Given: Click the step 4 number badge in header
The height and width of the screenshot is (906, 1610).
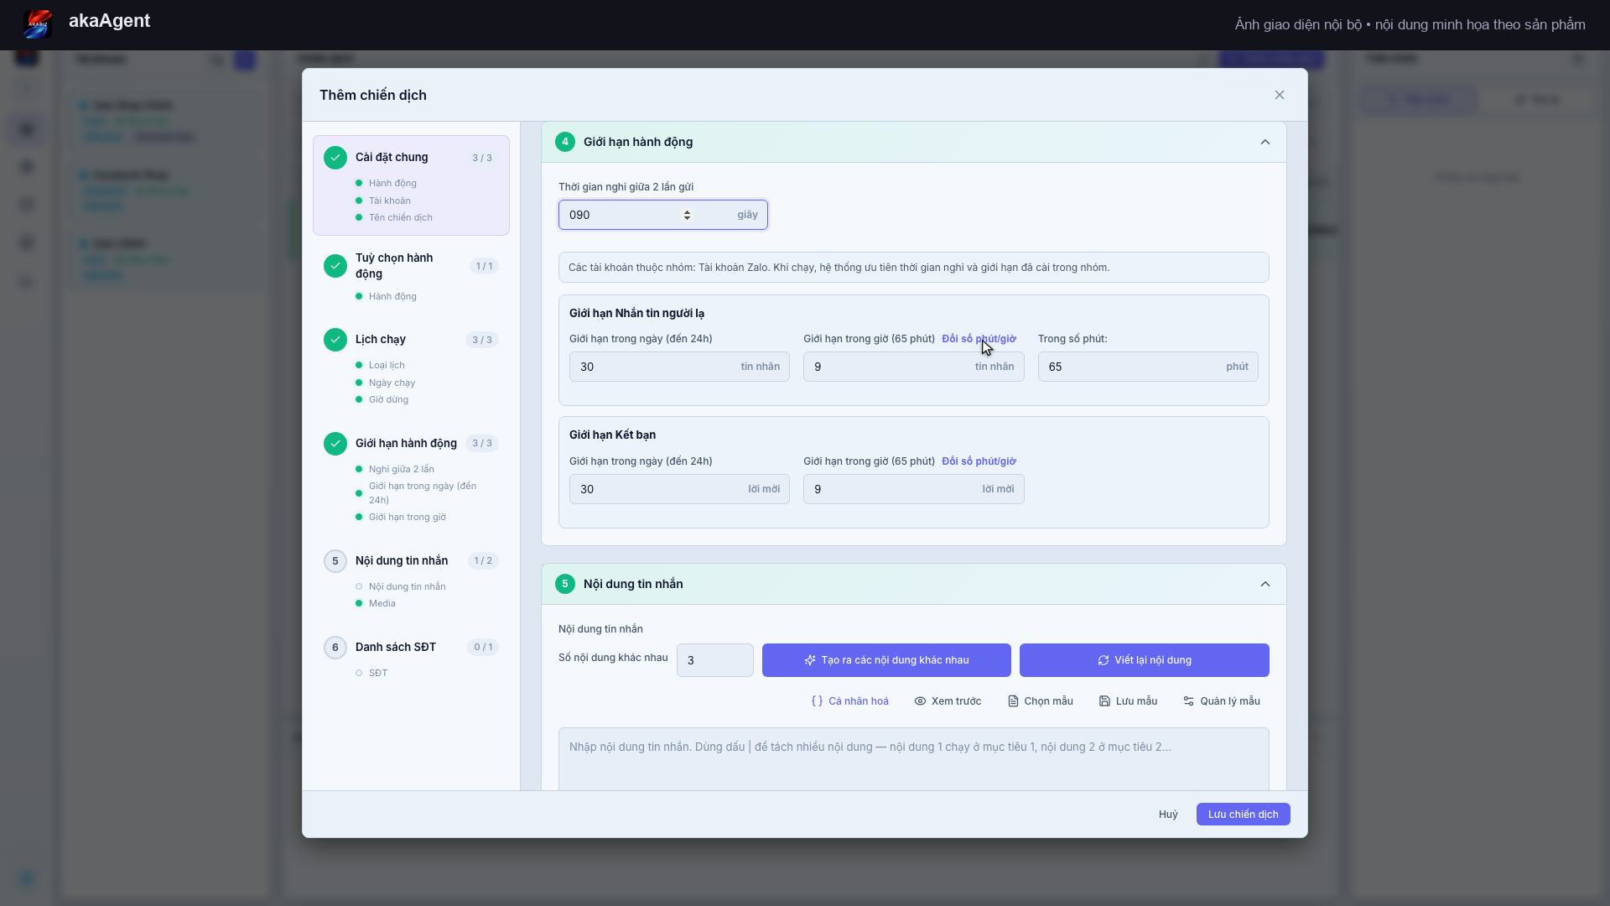Looking at the screenshot, I should point(565,142).
